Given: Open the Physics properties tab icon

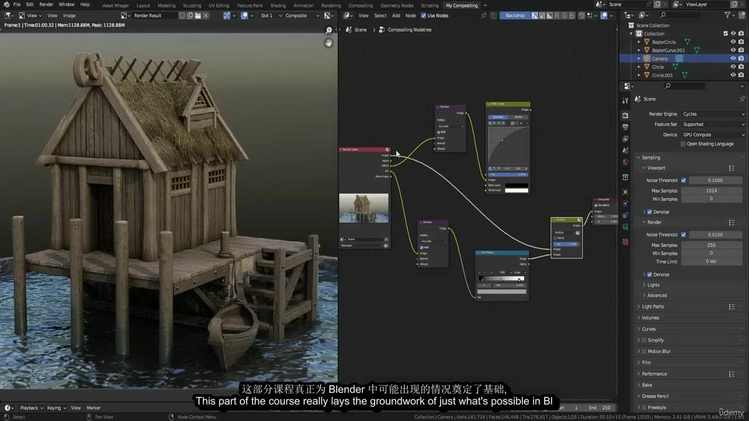Looking at the screenshot, I should pyautogui.click(x=625, y=203).
